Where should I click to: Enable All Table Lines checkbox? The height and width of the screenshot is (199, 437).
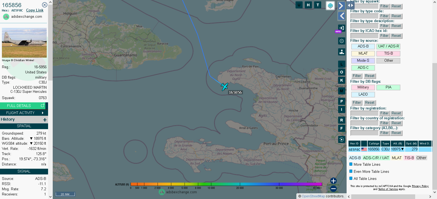(351, 179)
